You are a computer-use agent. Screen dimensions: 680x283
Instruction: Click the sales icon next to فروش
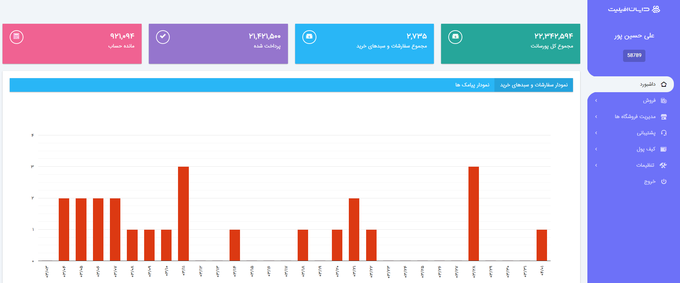click(x=664, y=101)
